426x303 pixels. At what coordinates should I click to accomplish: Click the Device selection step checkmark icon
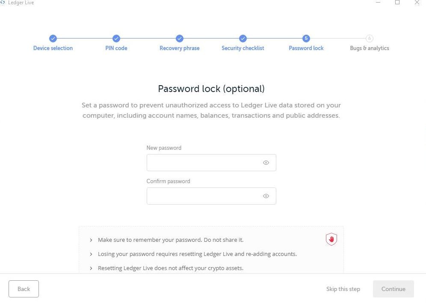[53, 39]
